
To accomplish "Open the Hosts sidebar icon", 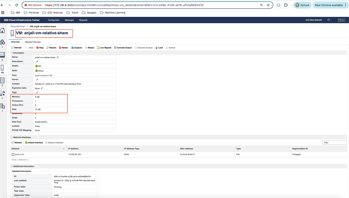I will point(2,42).
